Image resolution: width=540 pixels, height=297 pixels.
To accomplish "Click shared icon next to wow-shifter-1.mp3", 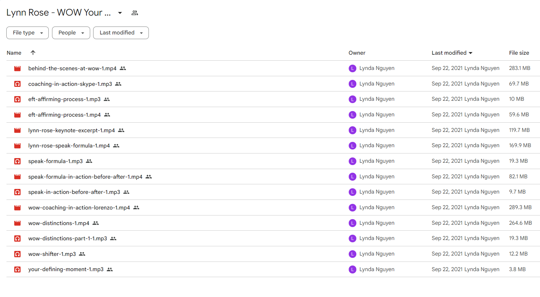I will point(82,254).
